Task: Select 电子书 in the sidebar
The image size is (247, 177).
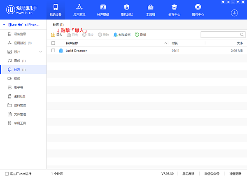Action: pyautogui.click(x=23, y=87)
